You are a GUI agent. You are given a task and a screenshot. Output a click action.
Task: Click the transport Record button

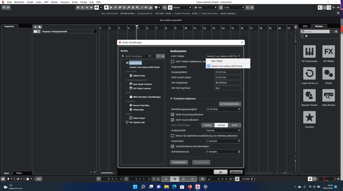coord(192,179)
